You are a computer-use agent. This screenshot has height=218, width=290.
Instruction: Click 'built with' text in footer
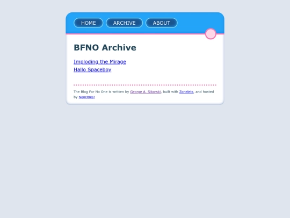171,92
